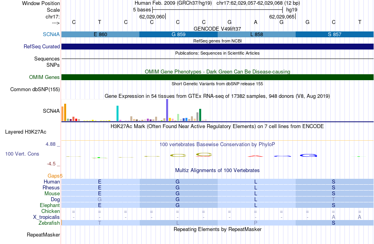Open the 100 Vert. Cons track label

(x=22, y=154)
